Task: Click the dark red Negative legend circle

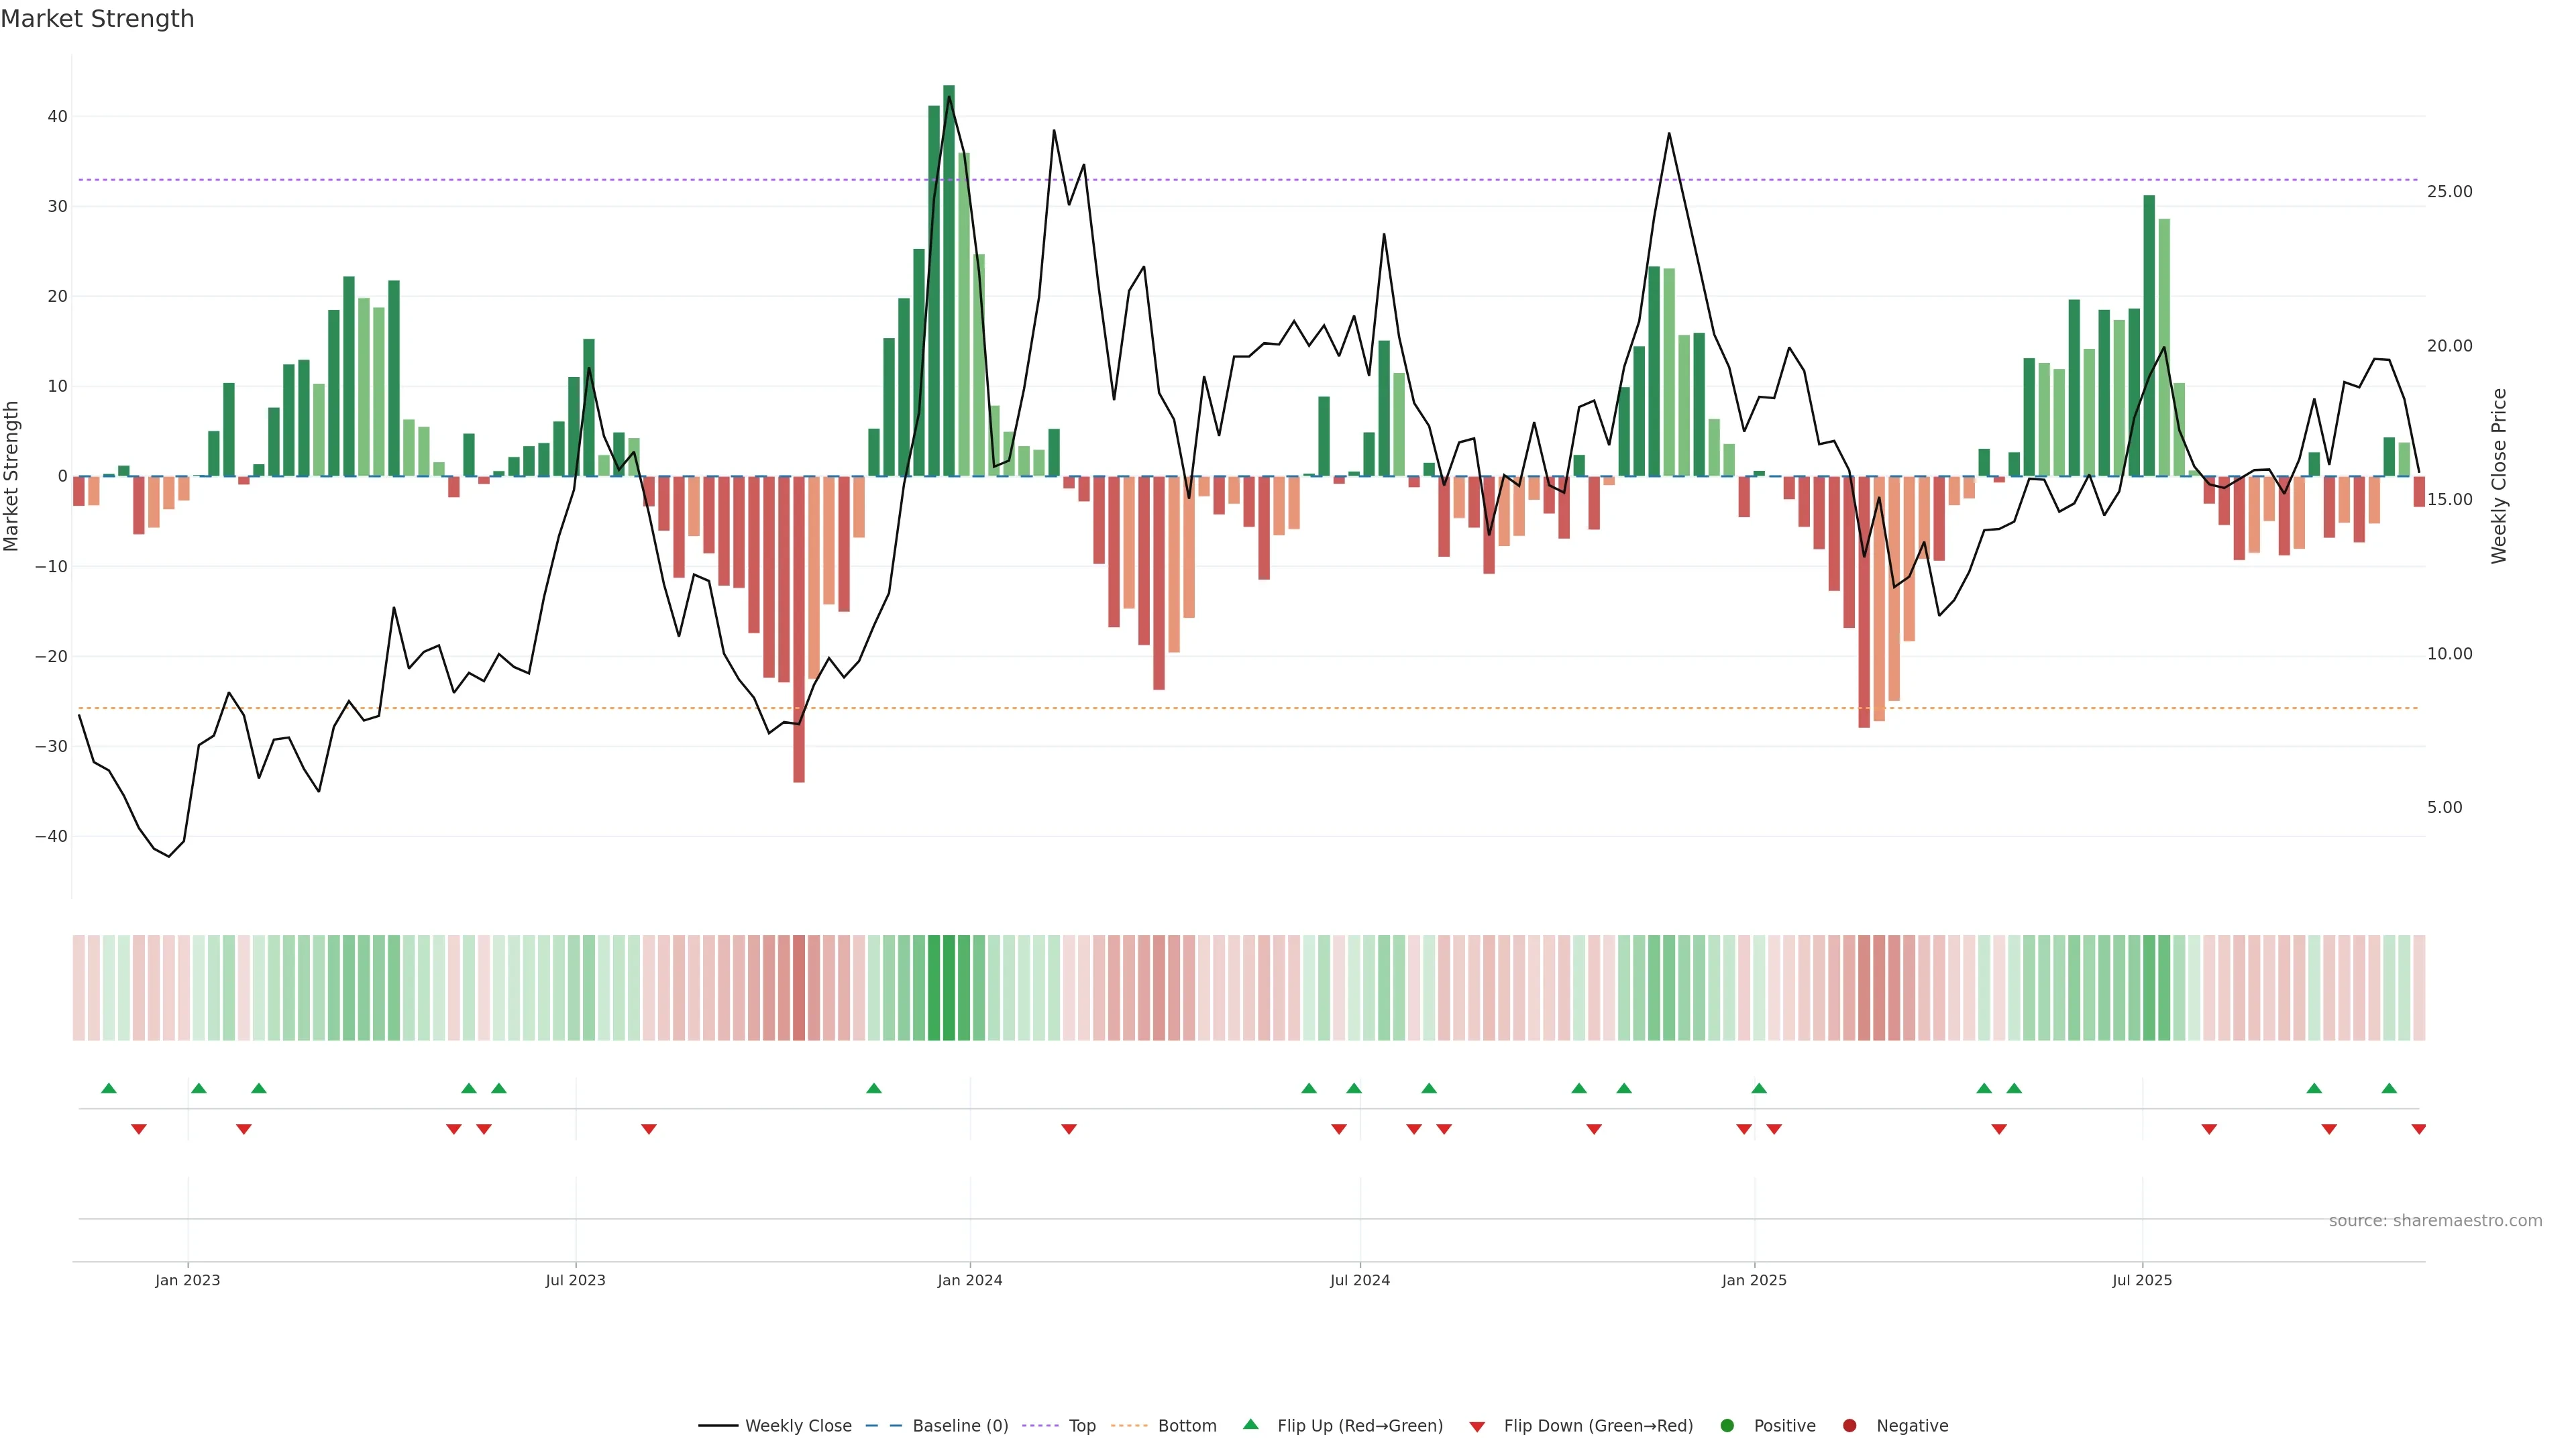Action: point(1849,1426)
